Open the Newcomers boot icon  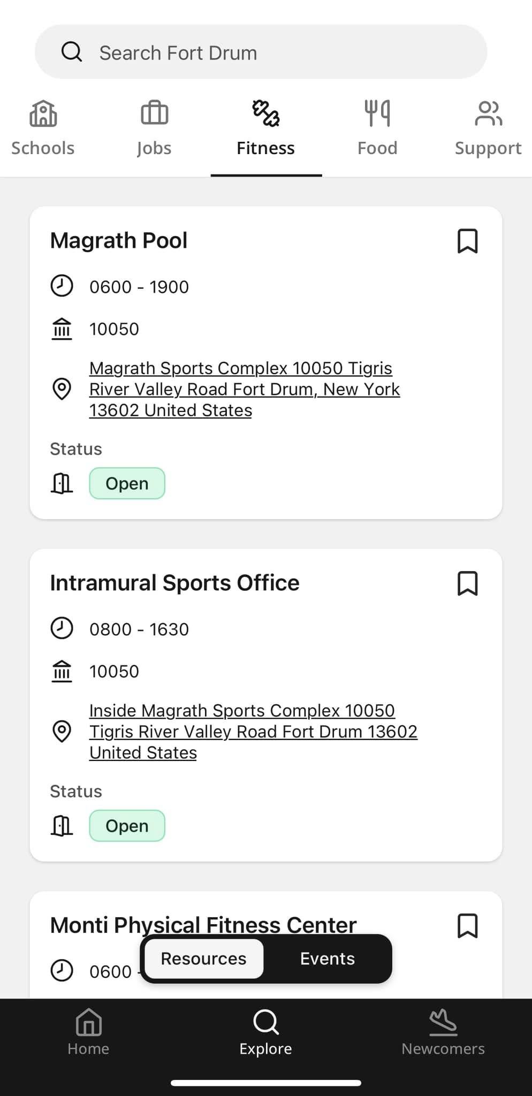(443, 1022)
